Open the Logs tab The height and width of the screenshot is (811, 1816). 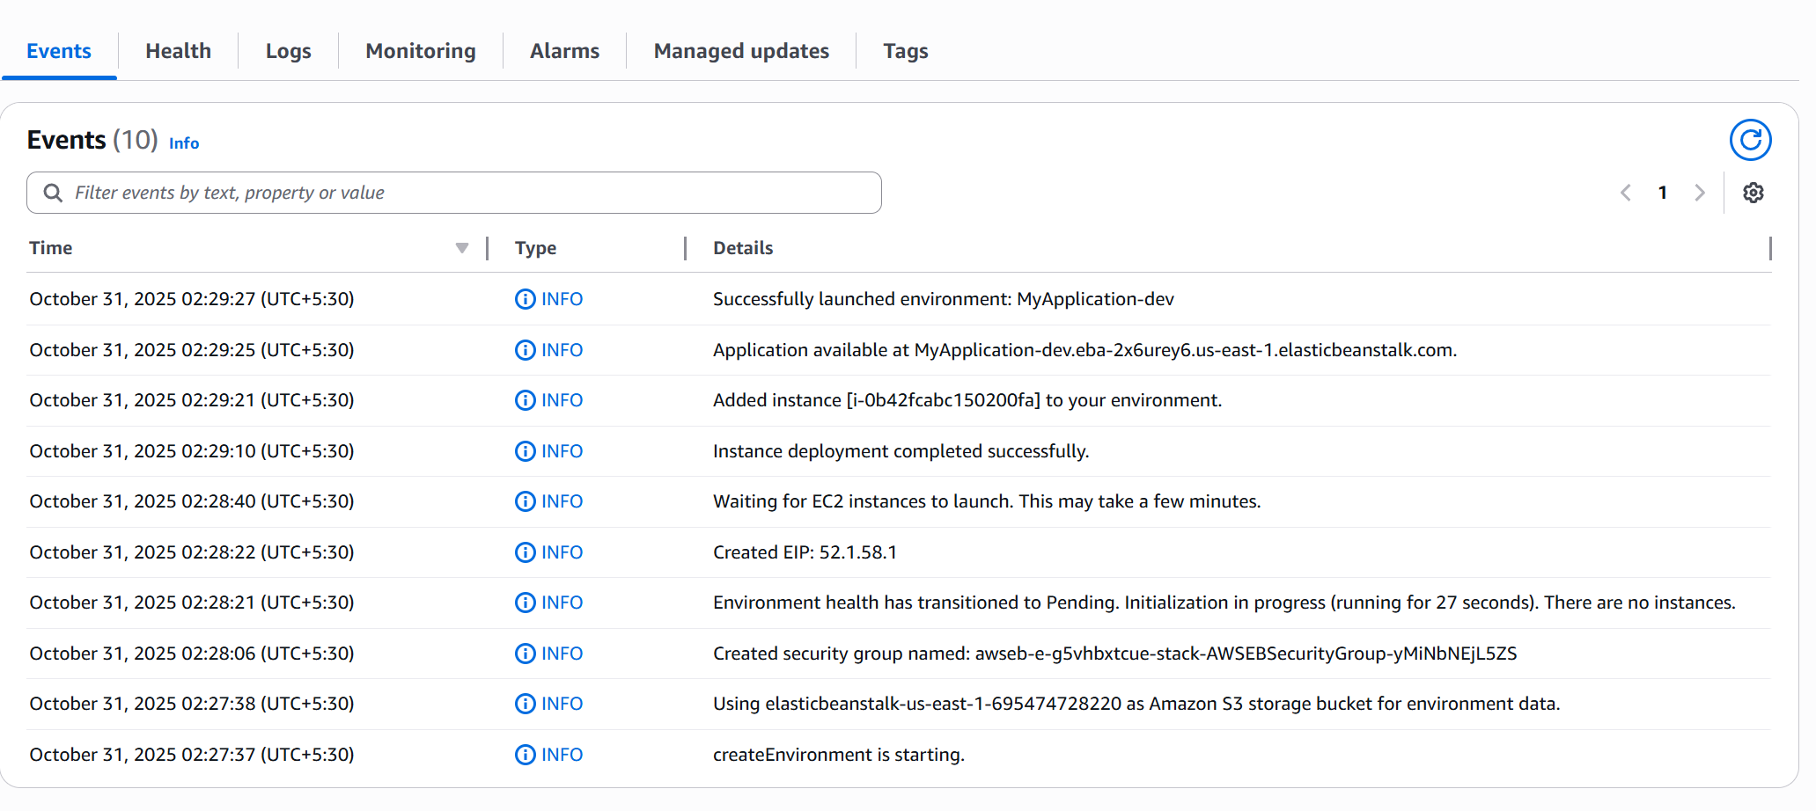pyautogui.click(x=288, y=51)
